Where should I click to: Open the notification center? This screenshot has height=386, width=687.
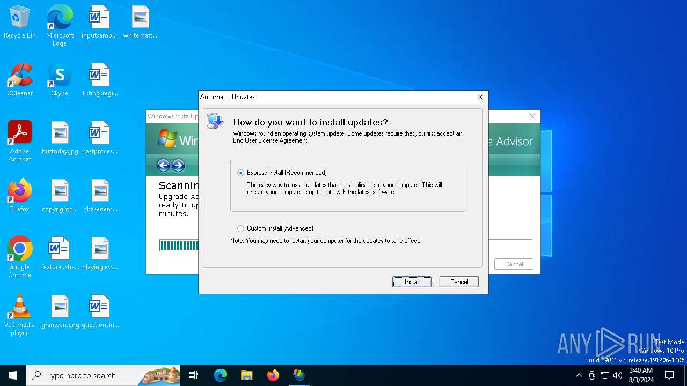pyautogui.click(x=669, y=375)
